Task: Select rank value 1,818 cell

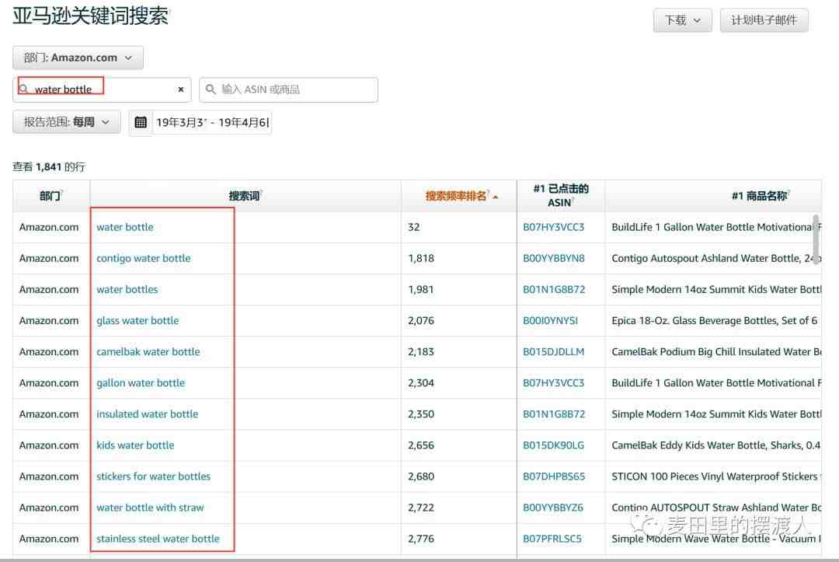Action: pyautogui.click(x=420, y=258)
